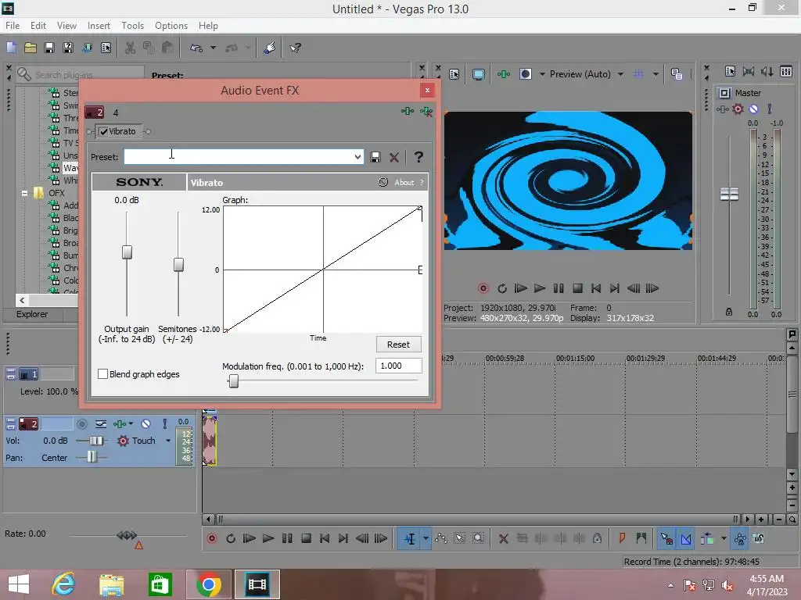The width and height of the screenshot is (801, 600).
Task: Toggle the Vibrato plug-in checkbox
Action: 104,131
